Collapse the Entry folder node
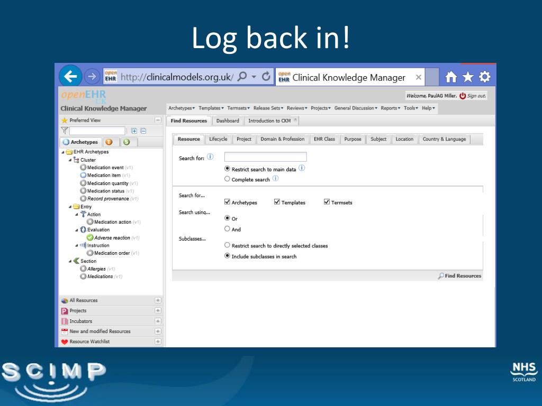The image size is (542, 406). pos(70,207)
